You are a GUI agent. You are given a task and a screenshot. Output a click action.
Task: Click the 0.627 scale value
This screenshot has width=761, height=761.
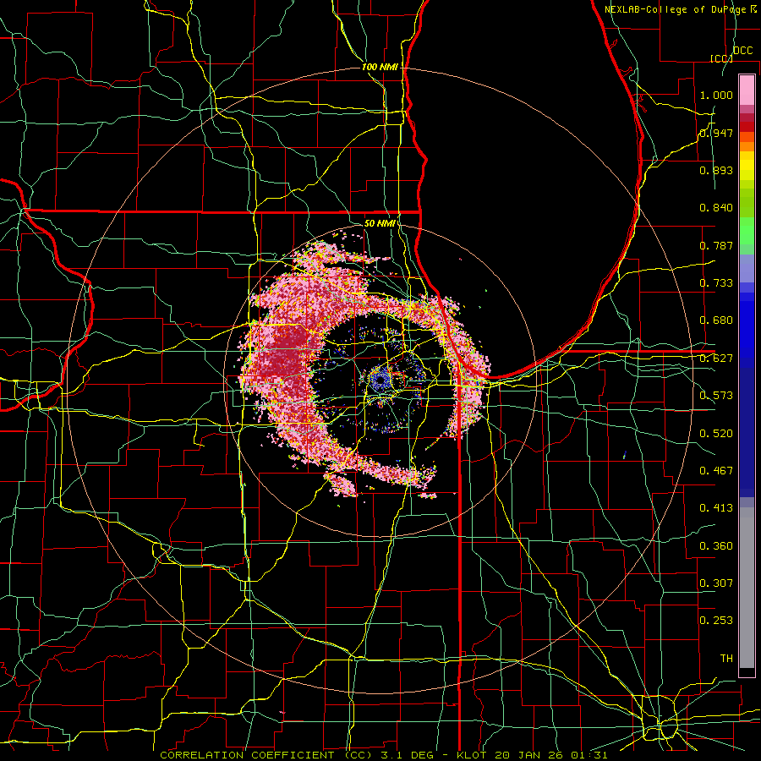coord(716,359)
